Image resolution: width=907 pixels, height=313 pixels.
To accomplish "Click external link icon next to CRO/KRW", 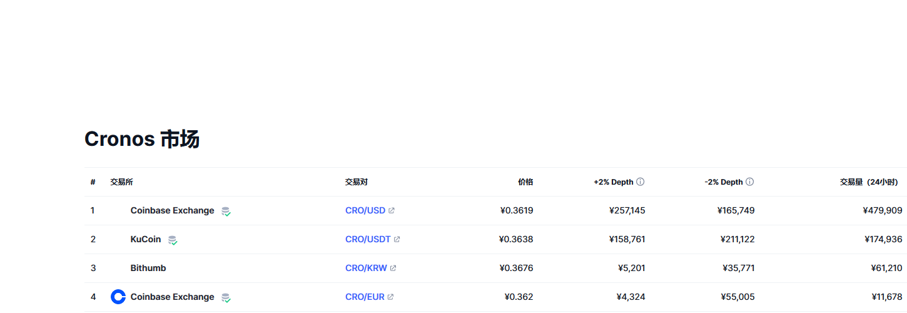I will point(393,268).
